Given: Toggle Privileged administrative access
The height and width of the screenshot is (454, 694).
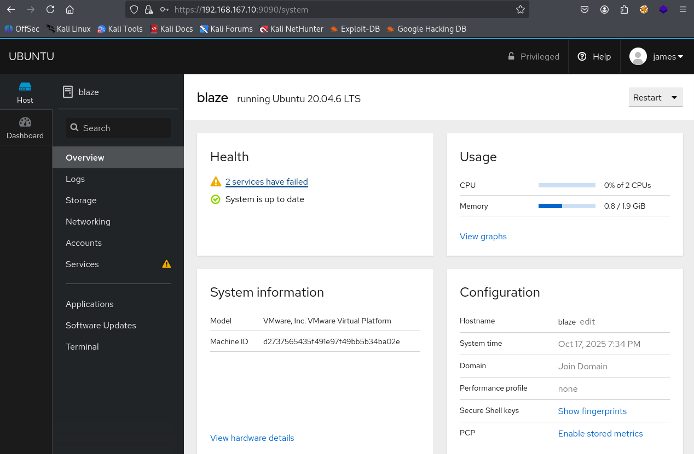Looking at the screenshot, I should [x=533, y=56].
